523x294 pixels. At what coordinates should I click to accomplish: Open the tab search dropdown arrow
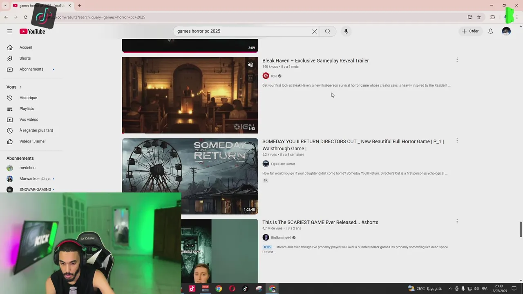coord(5,5)
